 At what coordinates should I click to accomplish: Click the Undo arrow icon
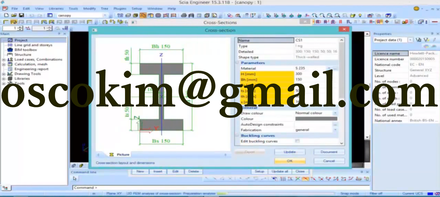31,15
